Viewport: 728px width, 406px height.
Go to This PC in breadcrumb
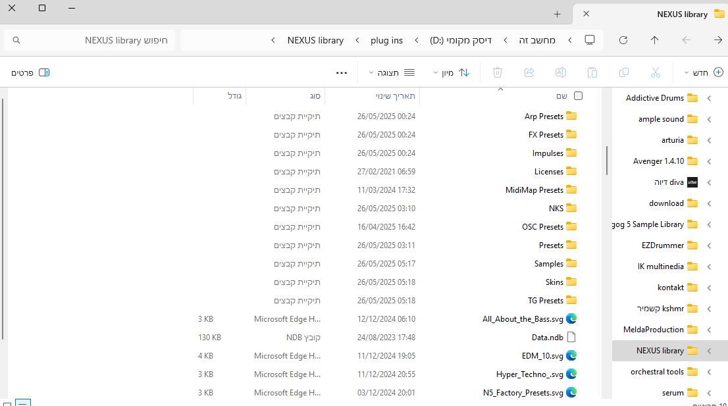coord(537,40)
